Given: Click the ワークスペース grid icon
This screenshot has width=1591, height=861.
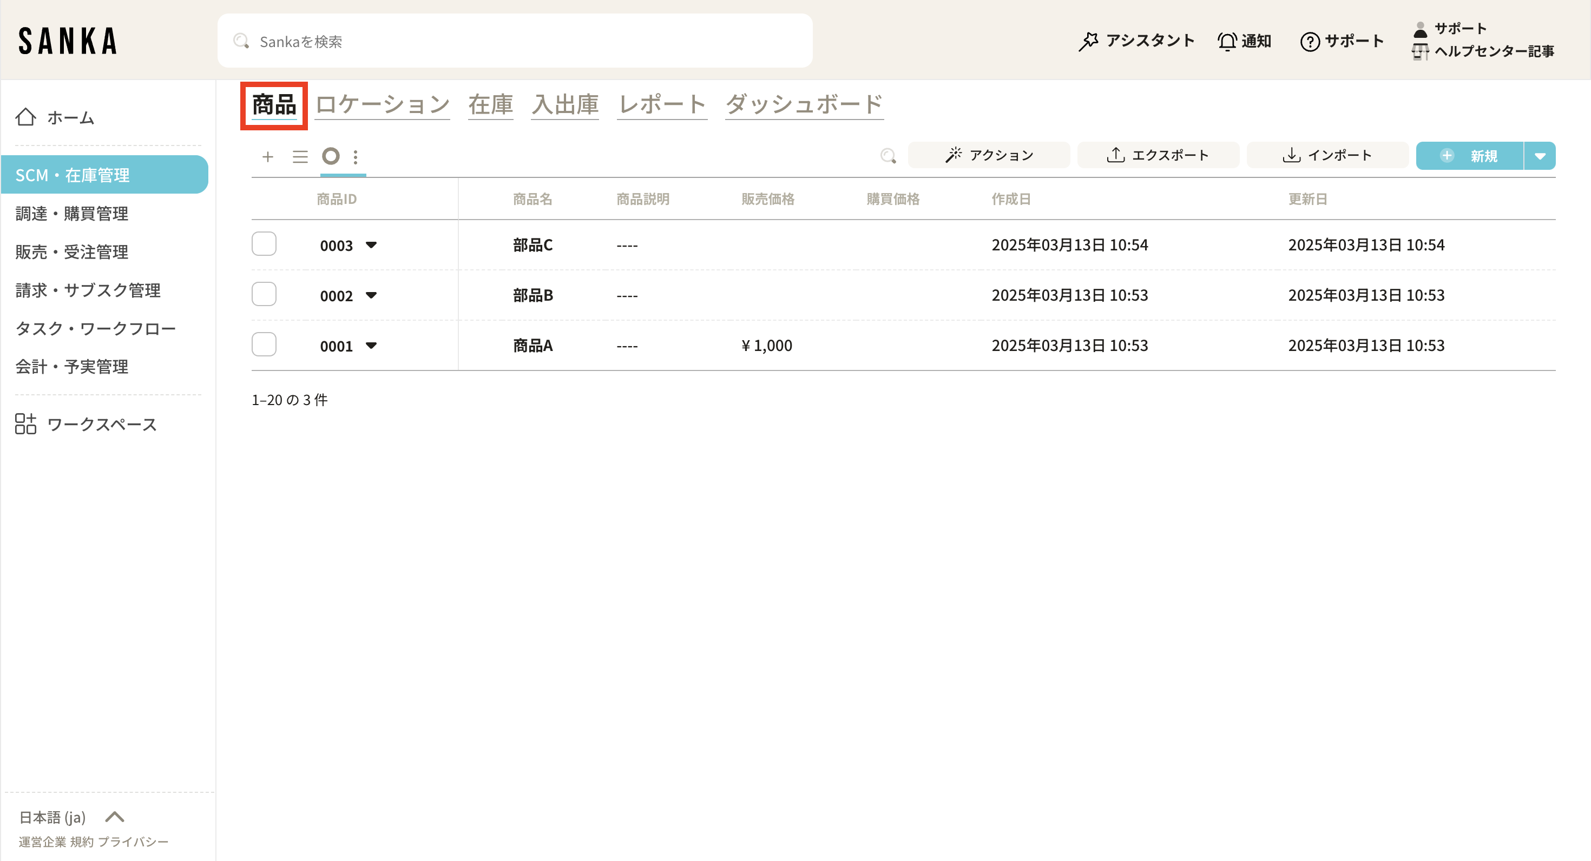Looking at the screenshot, I should [x=25, y=424].
